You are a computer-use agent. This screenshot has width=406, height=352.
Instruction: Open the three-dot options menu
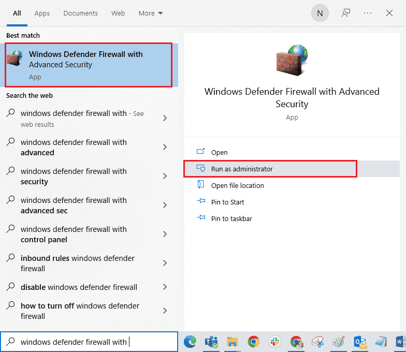pyautogui.click(x=368, y=13)
